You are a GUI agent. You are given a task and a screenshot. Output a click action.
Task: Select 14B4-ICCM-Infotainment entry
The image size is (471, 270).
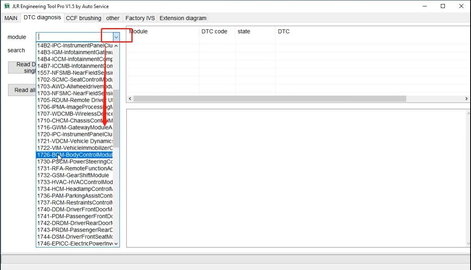[x=74, y=59]
